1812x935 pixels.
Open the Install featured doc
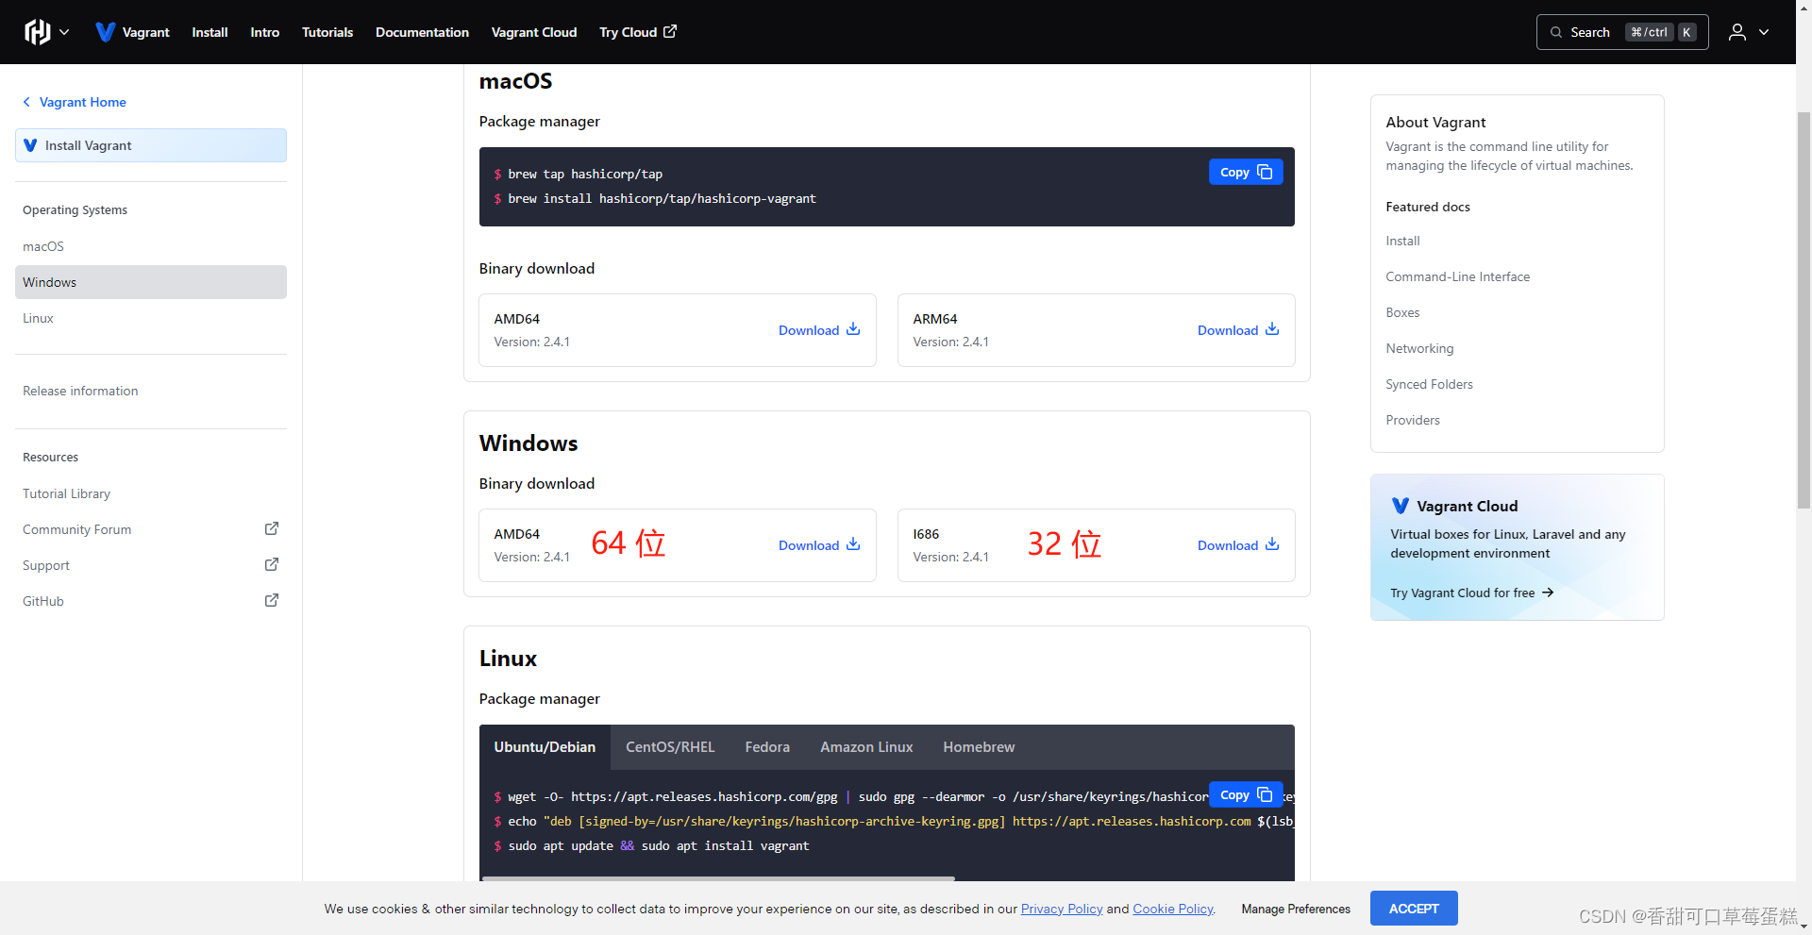point(1402,241)
